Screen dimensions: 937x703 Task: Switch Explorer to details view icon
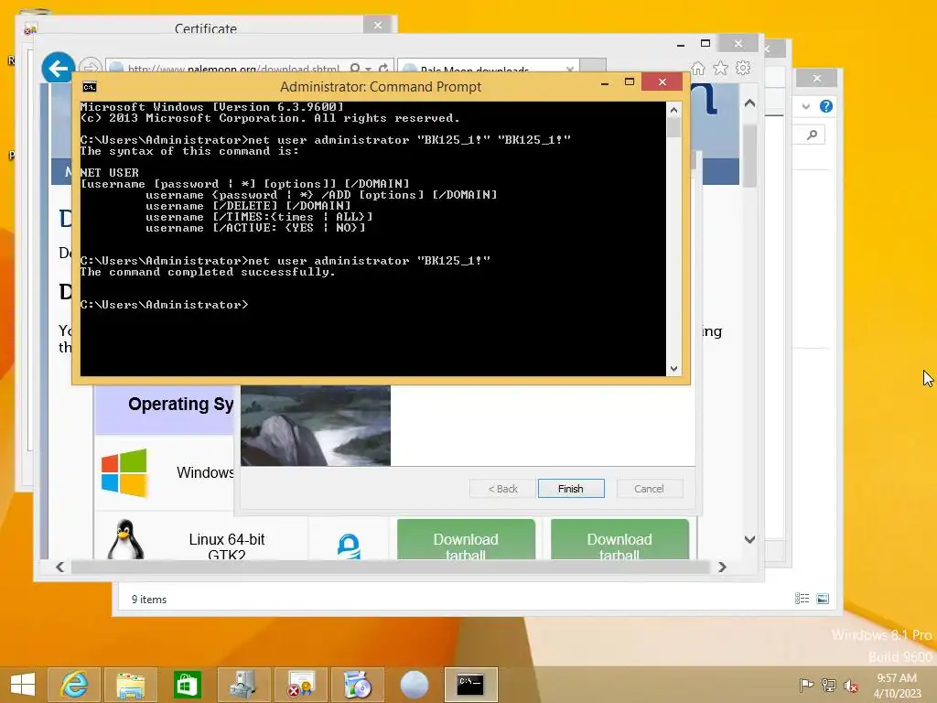click(x=802, y=599)
